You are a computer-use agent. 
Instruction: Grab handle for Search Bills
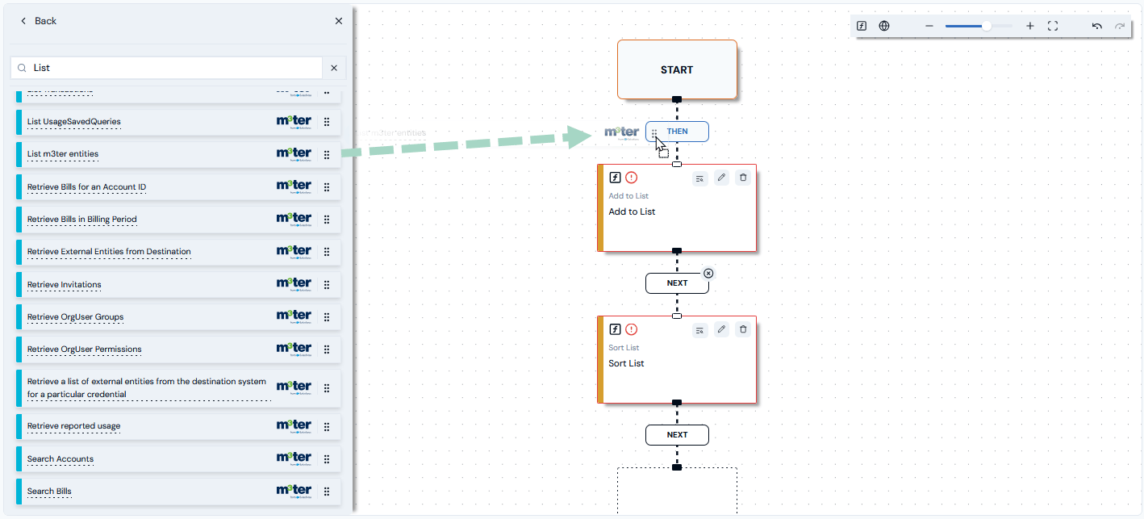327,492
